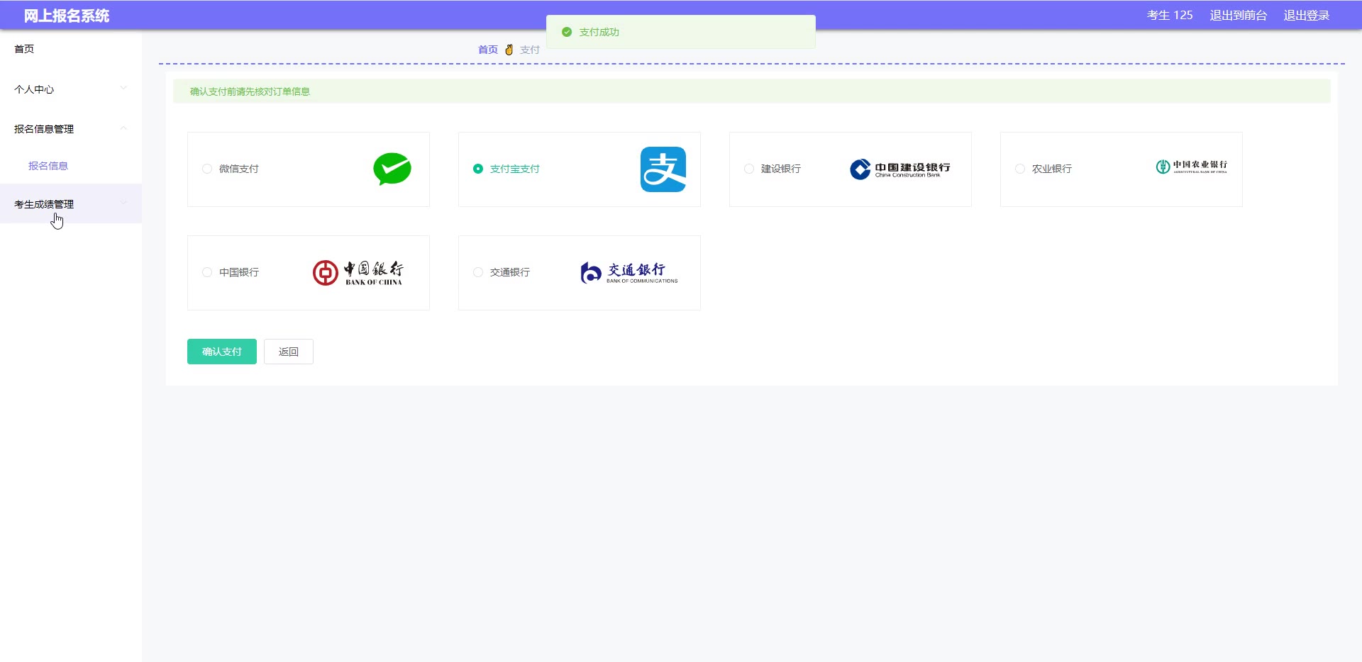Open 报名信息管理 sidebar menu
Image resolution: width=1362 pixels, height=662 pixels.
tap(71, 129)
